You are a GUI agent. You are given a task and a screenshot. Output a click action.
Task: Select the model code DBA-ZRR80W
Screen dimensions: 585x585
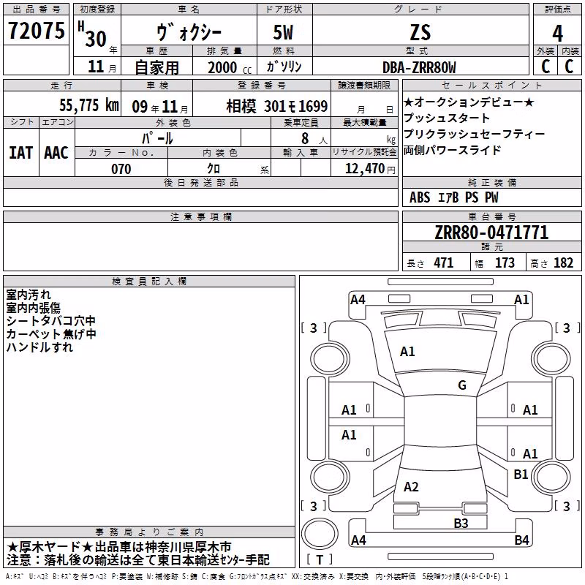[419, 67]
